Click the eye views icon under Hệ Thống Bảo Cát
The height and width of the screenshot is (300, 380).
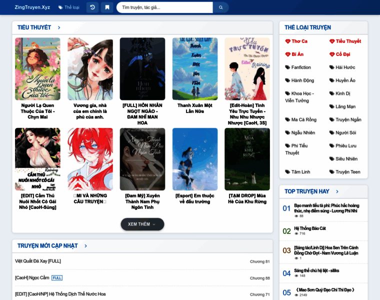click(x=296, y=233)
